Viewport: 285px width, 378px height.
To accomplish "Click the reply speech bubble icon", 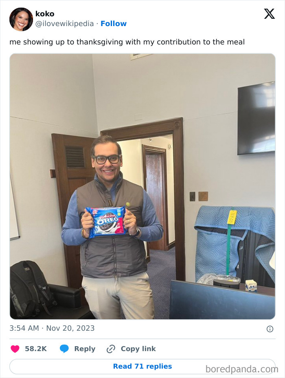I will click(64, 349).
